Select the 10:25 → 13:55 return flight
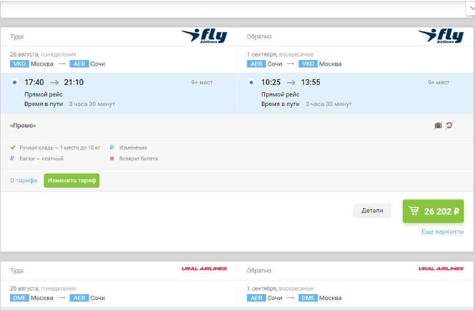 (251, 82)
